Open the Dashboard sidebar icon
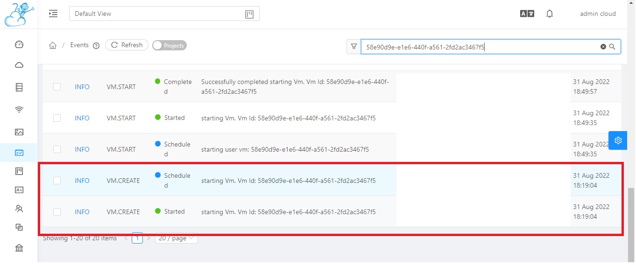Screen dimensions: 636x265 (19, 45)
